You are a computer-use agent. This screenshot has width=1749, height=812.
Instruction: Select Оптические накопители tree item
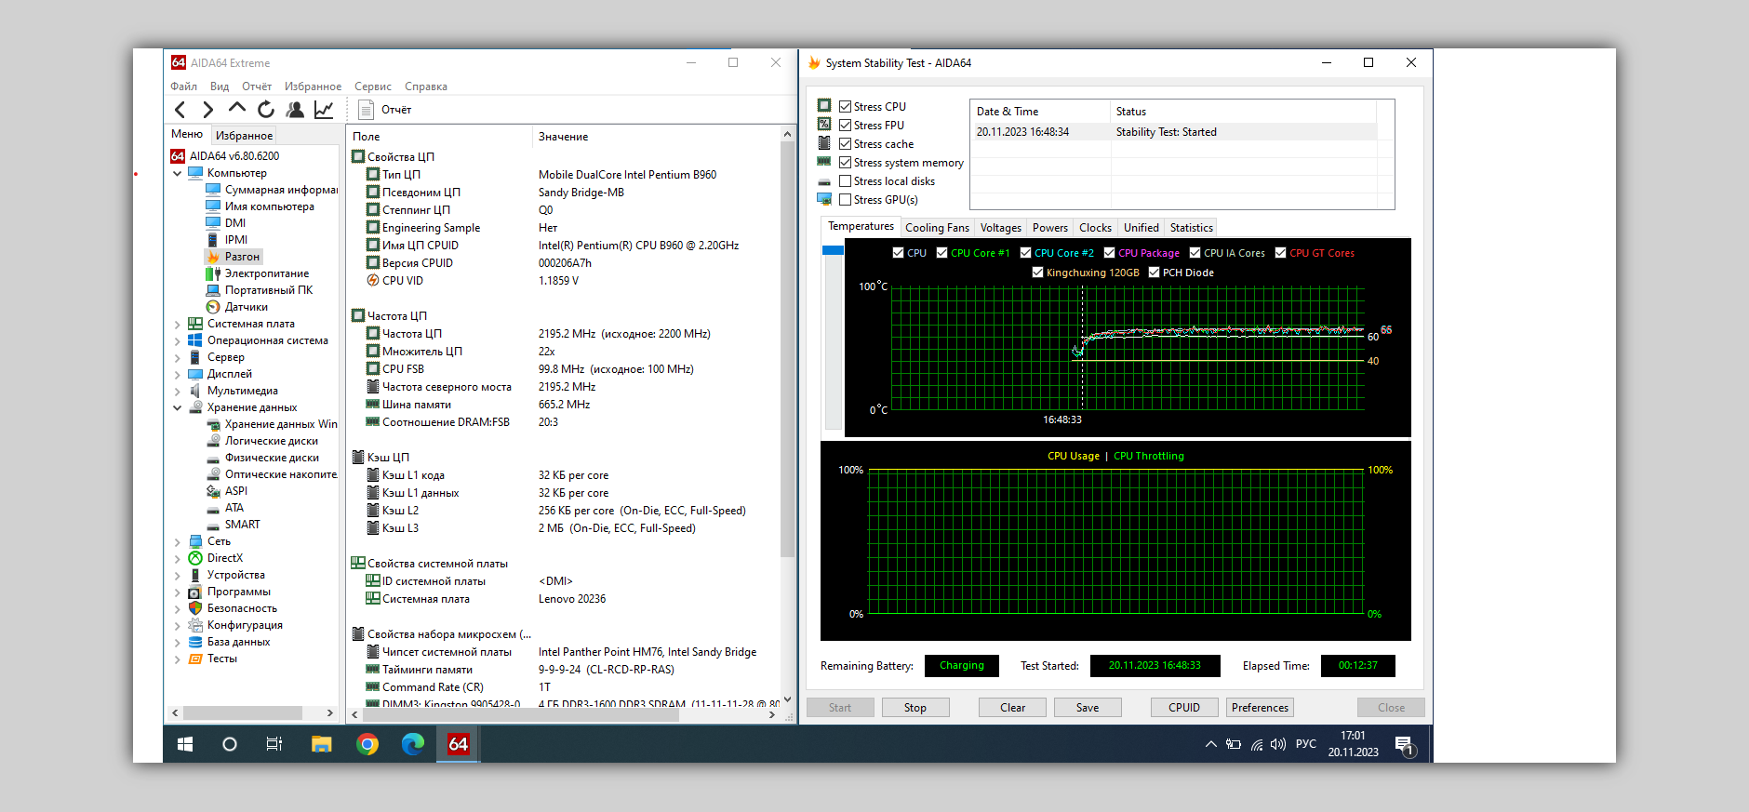pyautogui.click(x=272, y=474)
